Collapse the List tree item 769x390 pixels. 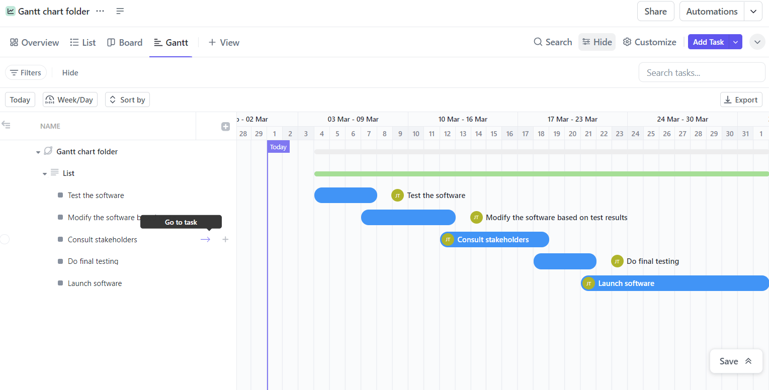[45, 173]
